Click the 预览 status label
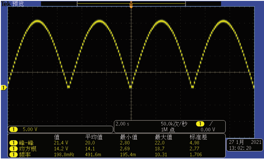Viewport: 264px width, 159px height. coord(19,4)
